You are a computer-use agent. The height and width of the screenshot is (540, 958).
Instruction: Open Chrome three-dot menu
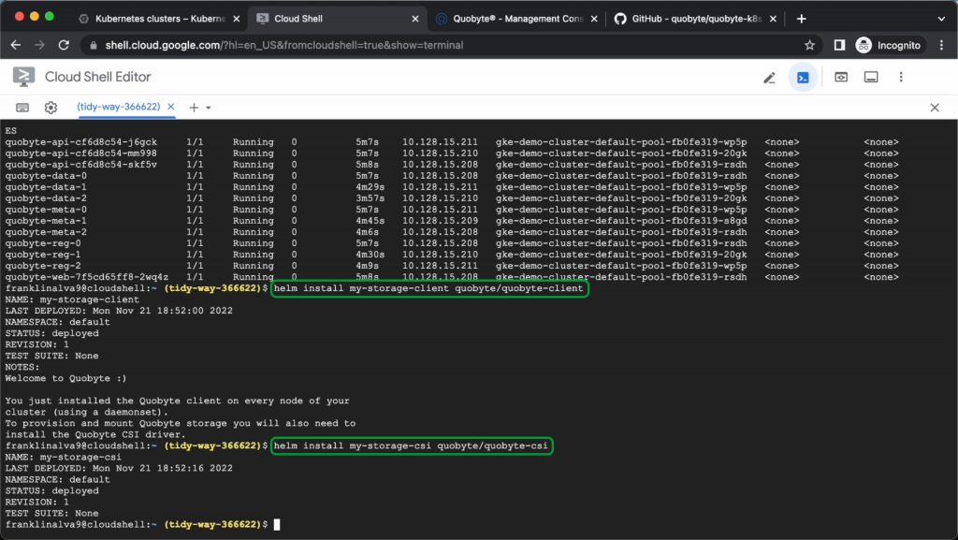click(x=941, y=45)
